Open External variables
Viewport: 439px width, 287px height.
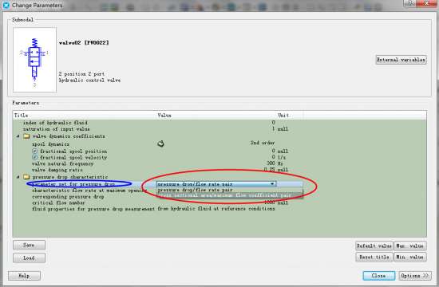(401, 60)
